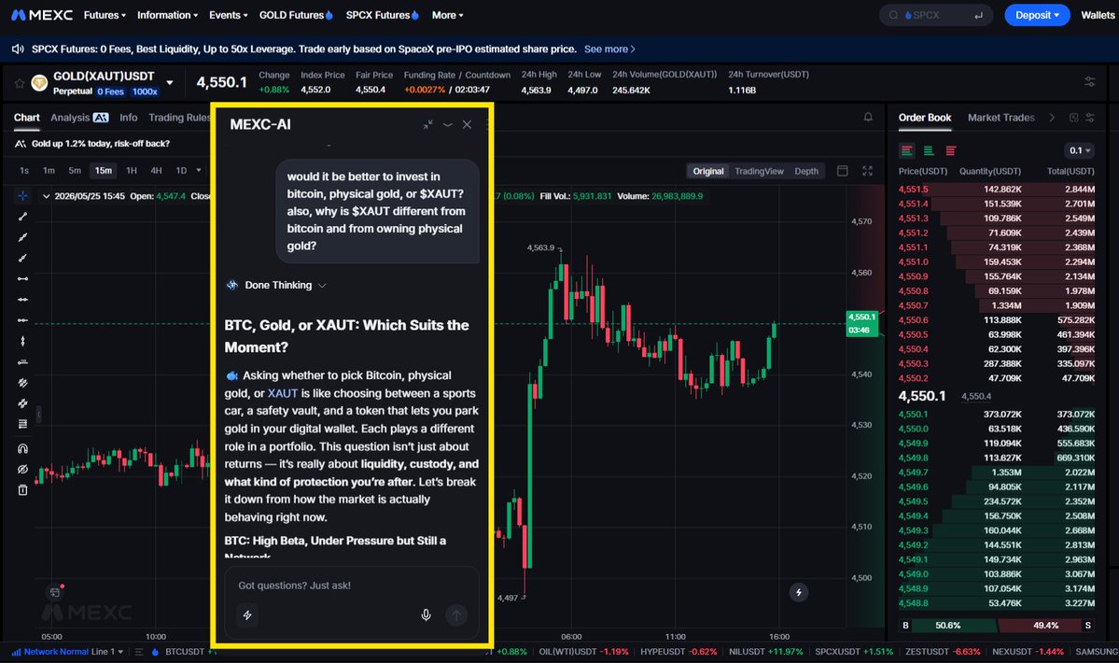Add GOLD(XAUT)USDT to favorites with the star
1119x663 pixels.
(x=20, y=83)
